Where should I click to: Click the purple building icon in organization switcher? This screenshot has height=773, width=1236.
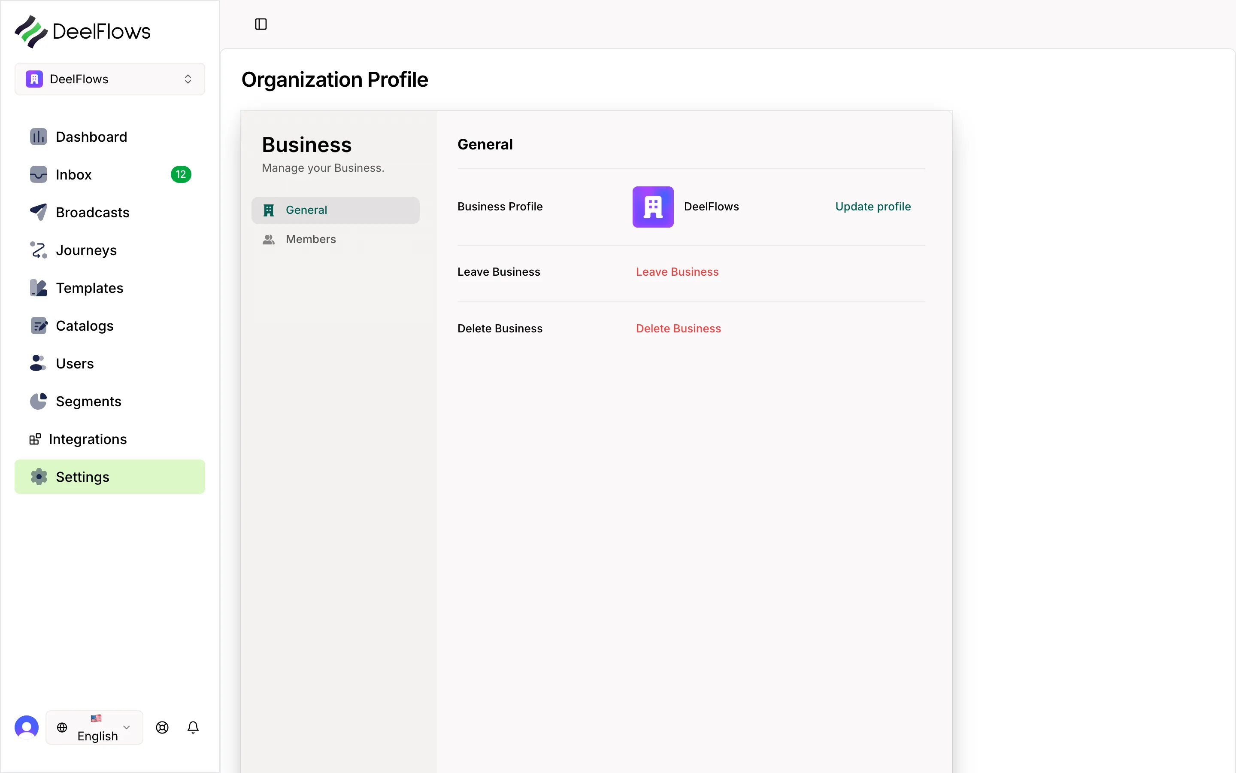pyautogui.click(x=34, y=79)
